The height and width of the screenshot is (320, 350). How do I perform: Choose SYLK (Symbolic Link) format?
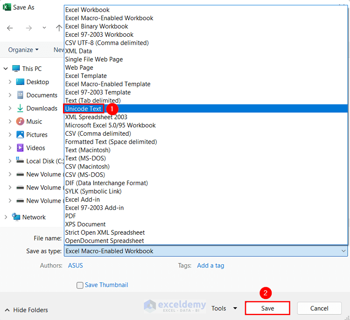(x=206, y=191)
